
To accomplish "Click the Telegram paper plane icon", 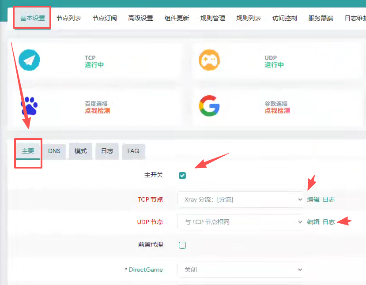I will pos(29,60).
